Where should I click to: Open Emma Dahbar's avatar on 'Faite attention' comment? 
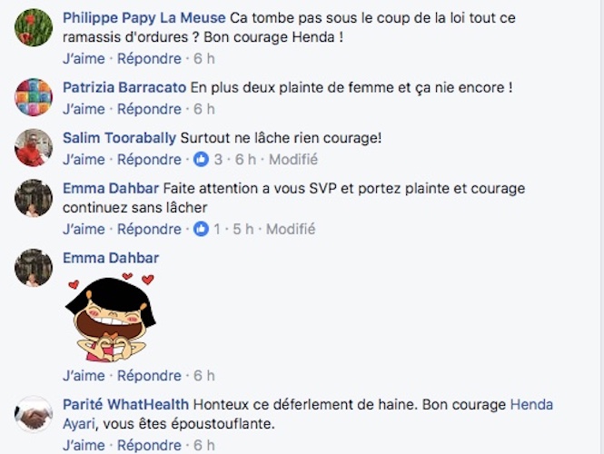pos(34,198)
